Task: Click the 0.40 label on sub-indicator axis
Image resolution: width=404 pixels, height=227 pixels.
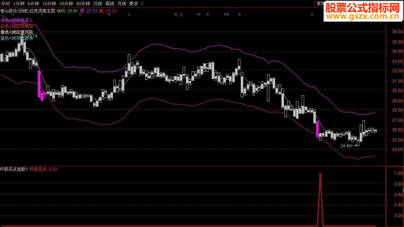Action: click(x=399, y=205)
